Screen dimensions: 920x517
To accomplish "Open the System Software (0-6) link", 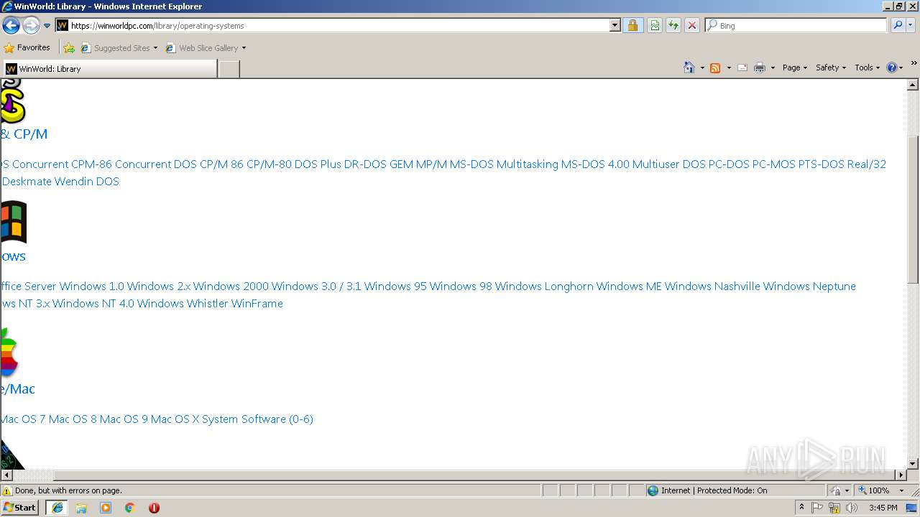I will click(257, 419).
